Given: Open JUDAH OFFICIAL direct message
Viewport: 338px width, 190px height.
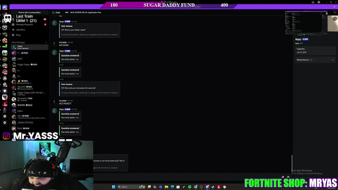Looking at the screenshot, I should (x=29, y=122).
